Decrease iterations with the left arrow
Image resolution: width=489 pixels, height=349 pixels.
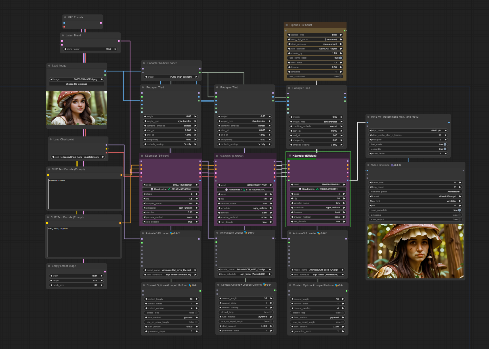289,72
